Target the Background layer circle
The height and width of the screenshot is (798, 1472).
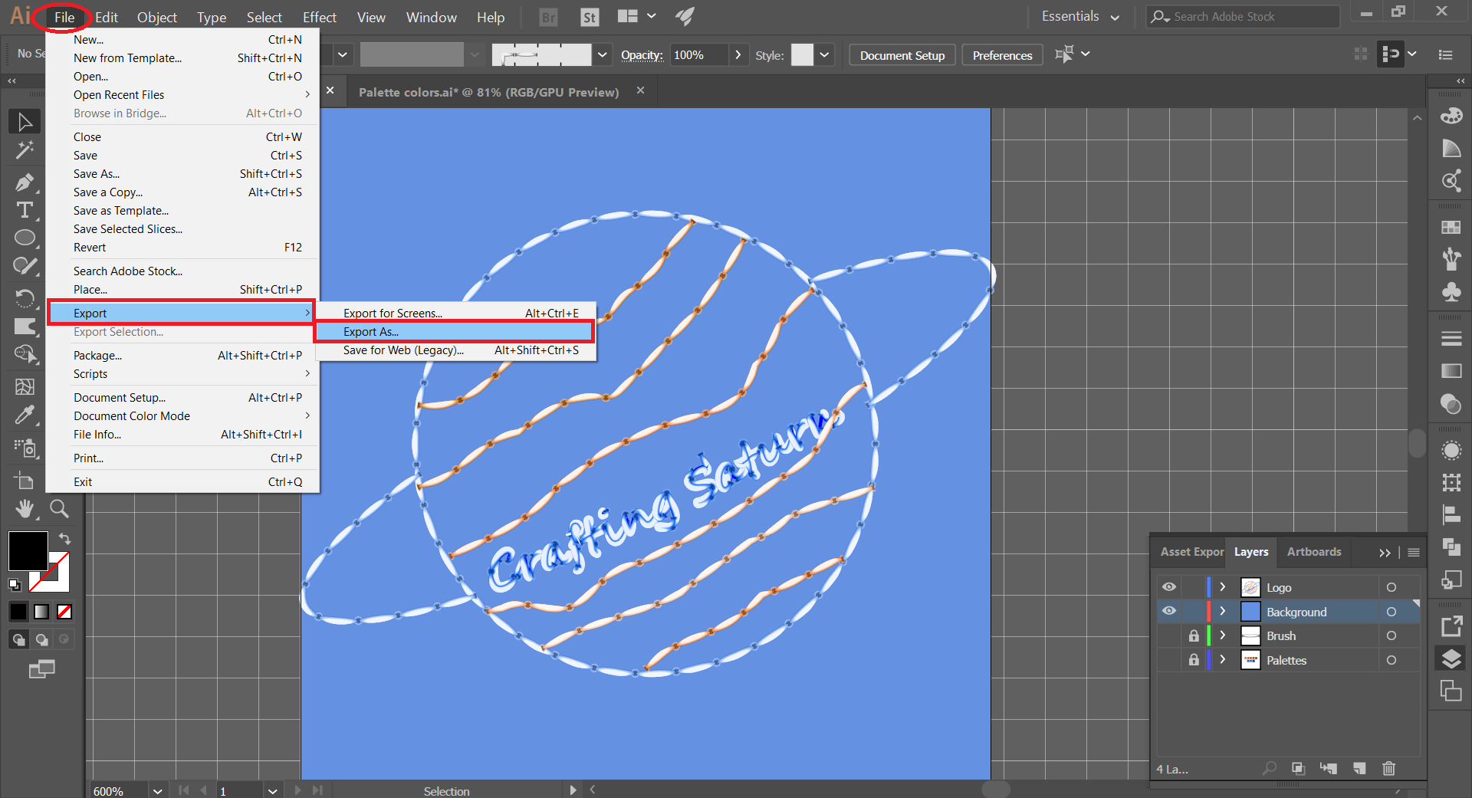click(x=1391, y=612)
